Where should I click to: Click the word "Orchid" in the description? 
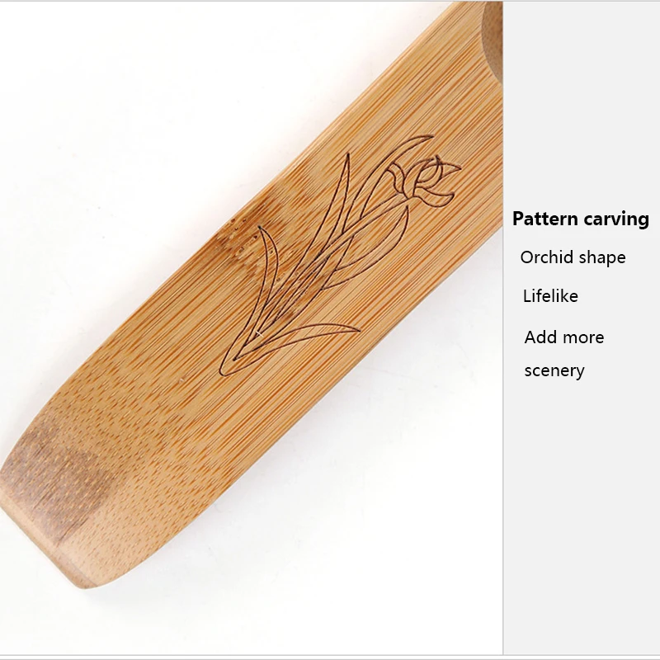pos(545,257)
